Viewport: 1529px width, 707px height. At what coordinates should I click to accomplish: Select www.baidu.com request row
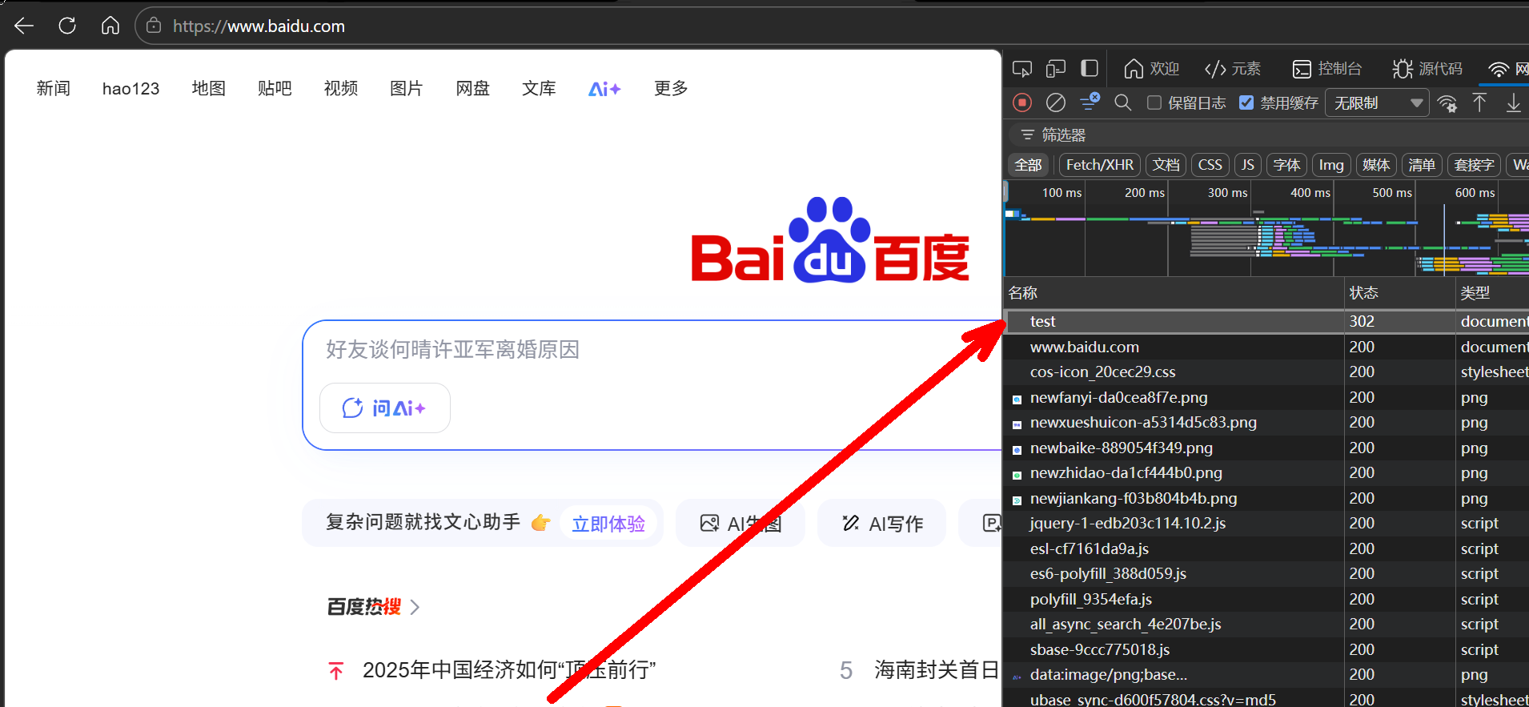1266,347
